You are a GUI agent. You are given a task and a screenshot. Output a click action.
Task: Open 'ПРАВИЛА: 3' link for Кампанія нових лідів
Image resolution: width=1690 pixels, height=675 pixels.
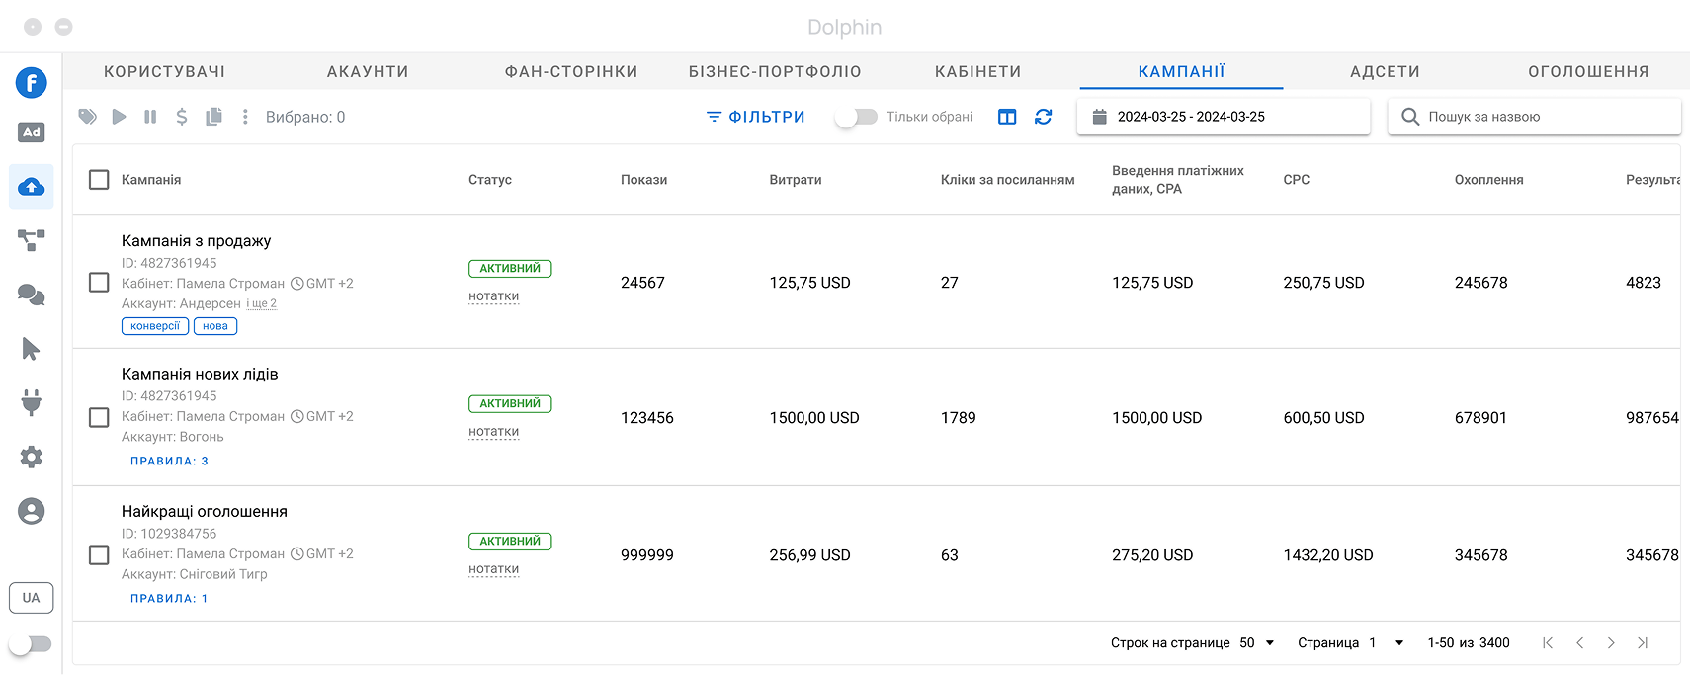(x=169, y=462)
